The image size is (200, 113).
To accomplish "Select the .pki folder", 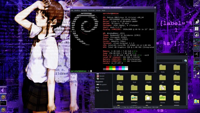I will [162, 79].
